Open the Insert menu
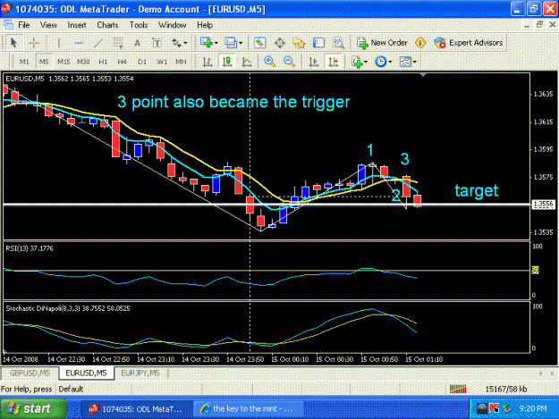The height and width of the screenshot is (419, 559). tap(77, 25)
